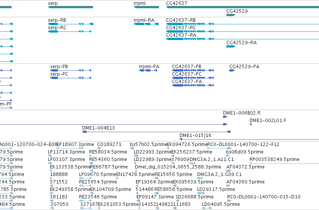The width and height of the screenshot is (319, 210).
Task: Click the DME1-015J16 clone label
Action: pos(195,136)
